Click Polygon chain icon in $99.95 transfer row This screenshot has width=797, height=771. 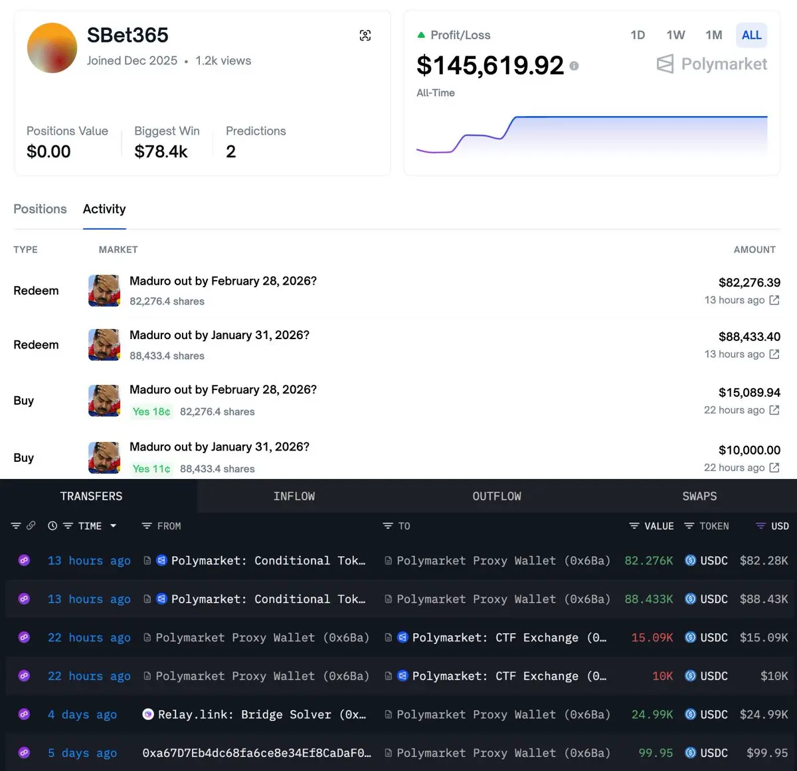[24, 753]
